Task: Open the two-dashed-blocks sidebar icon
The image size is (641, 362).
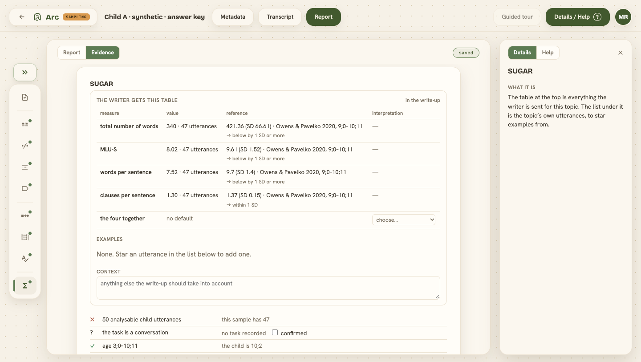Action: (x=25, y=124)
